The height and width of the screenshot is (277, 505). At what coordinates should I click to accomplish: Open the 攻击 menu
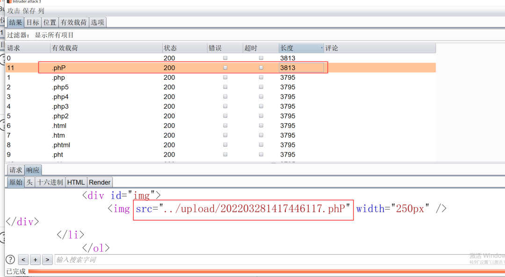[14, 10]
